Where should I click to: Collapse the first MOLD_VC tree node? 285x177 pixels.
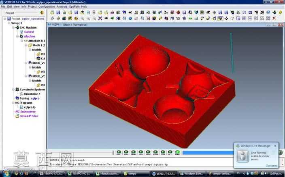point(26,63)
